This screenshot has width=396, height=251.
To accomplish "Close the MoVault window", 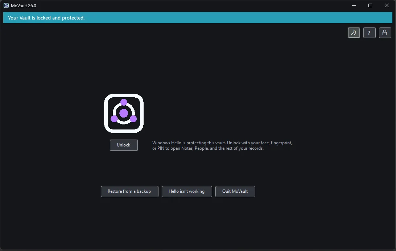I will (x=387, y=5).
